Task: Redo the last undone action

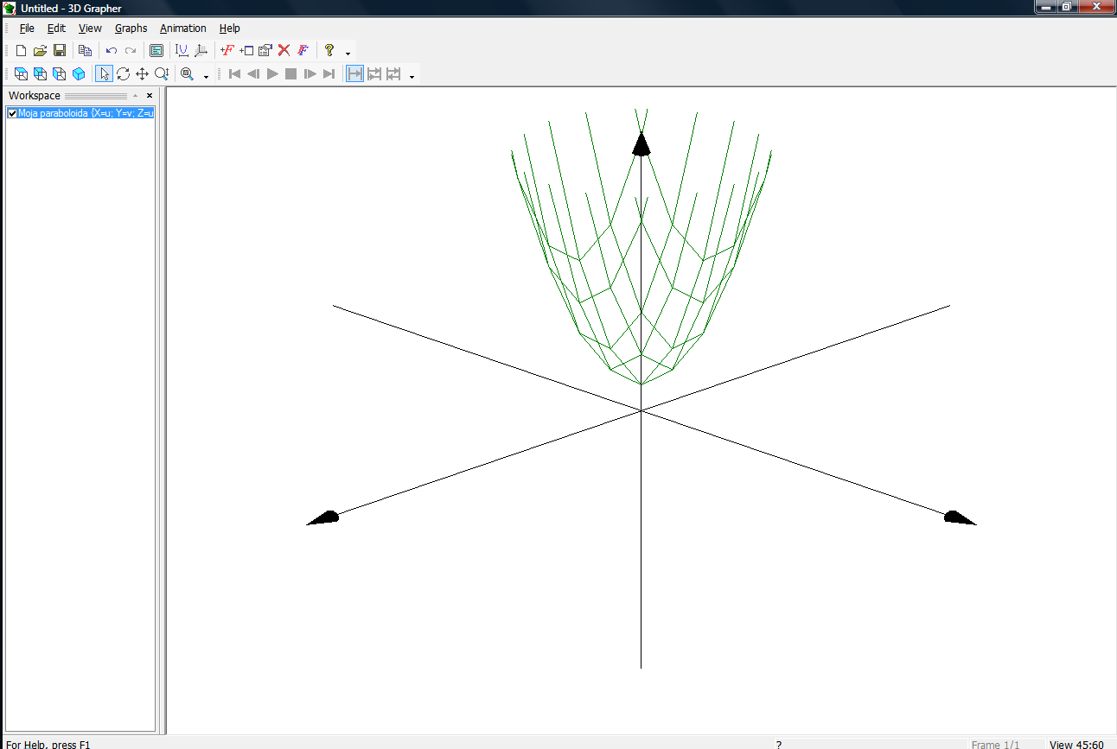Action: tap(131, 51)
